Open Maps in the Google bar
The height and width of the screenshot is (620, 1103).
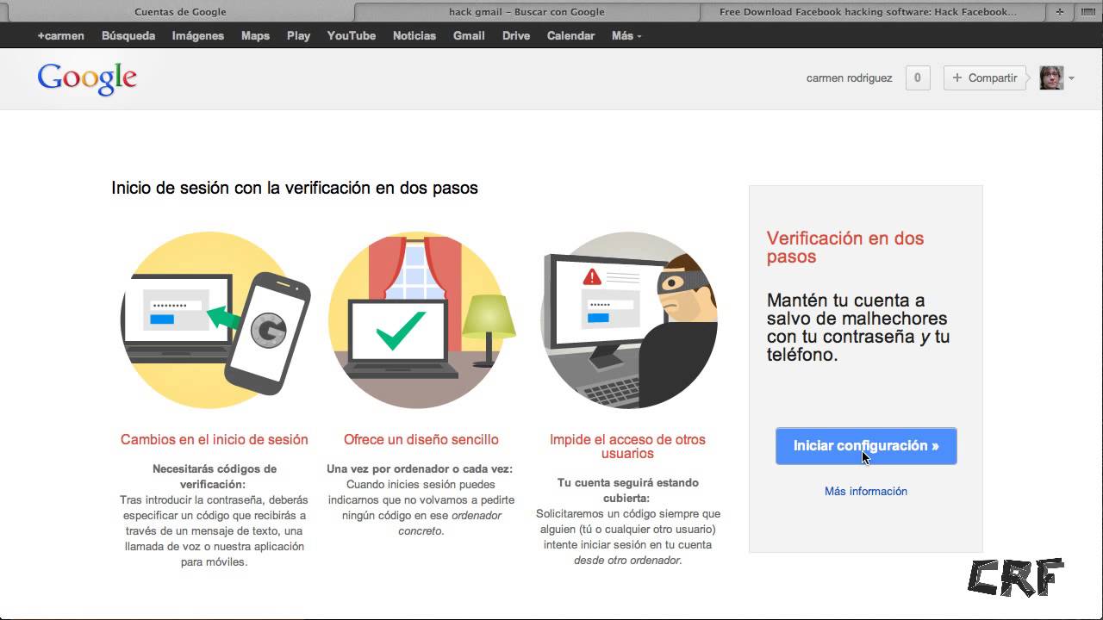point(255,35)
